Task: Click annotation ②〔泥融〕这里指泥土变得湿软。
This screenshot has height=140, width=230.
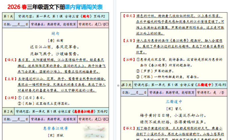Action: (x=44, y=104)
